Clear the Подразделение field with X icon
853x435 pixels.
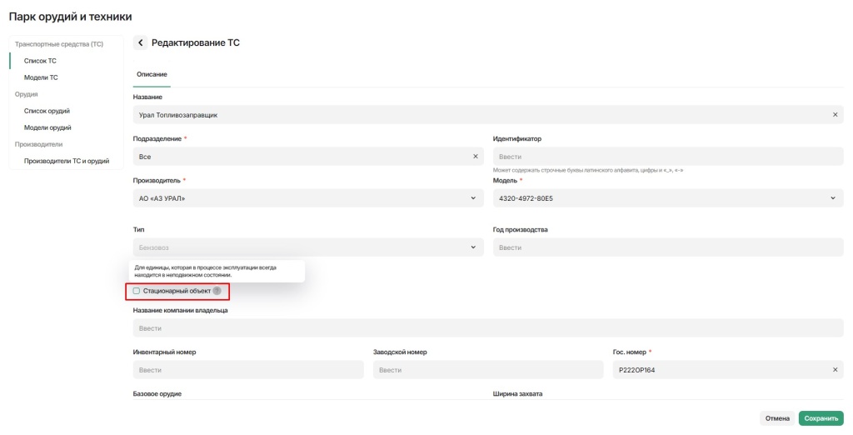tap(476, 156)
